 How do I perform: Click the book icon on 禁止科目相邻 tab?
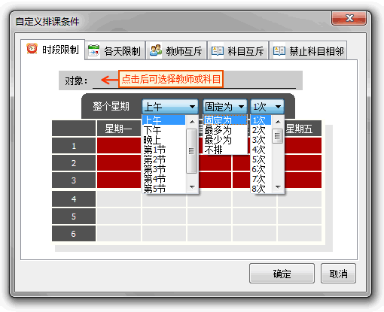tap(279, 51)
